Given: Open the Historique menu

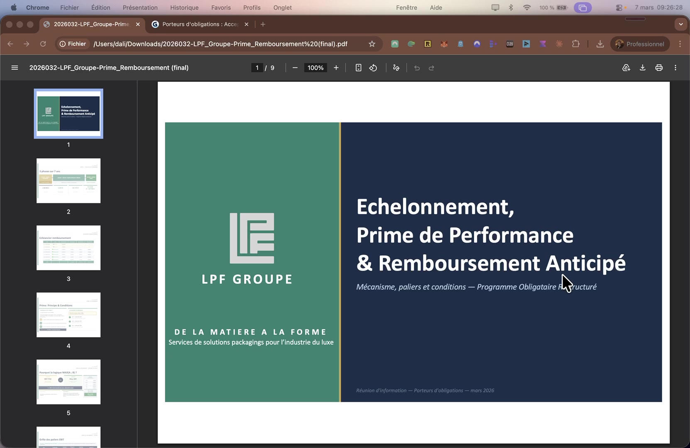Looking at the screenshot, I should tap(184, 7).
